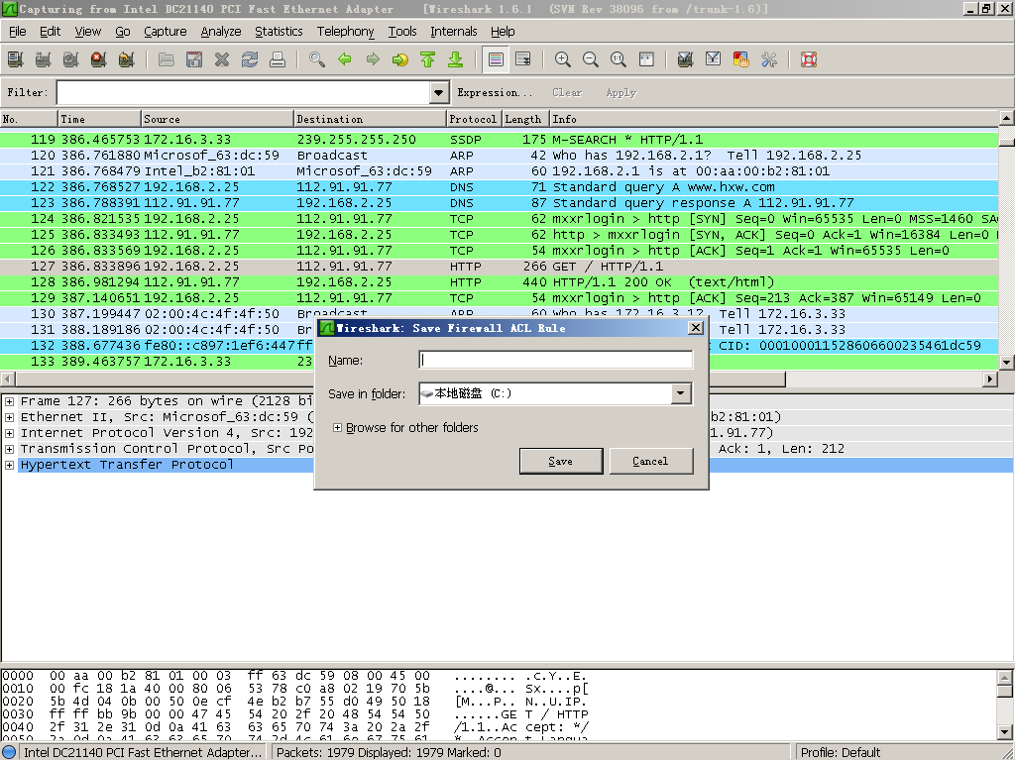Click expert info circle in status bar

coord(10,752)
